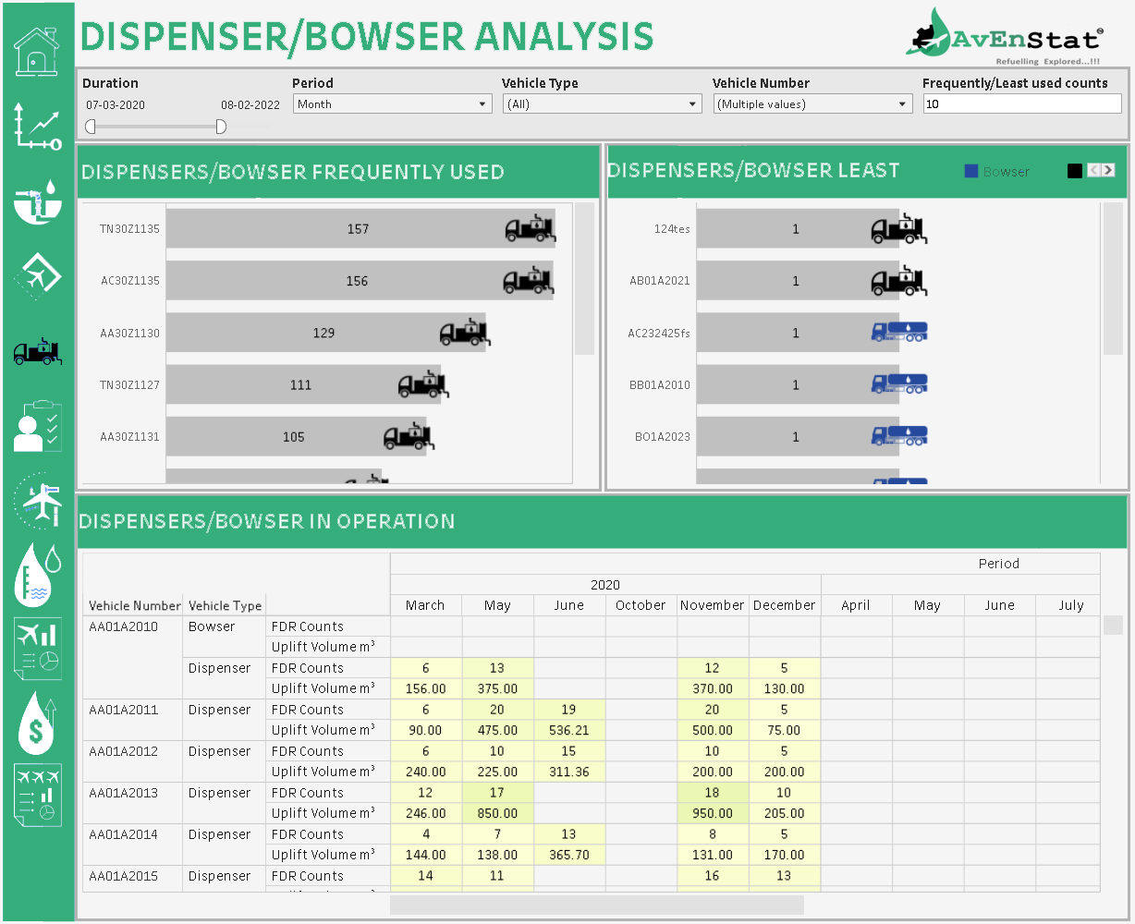Click the operation table horizontal scrollbar
1135x924 pixels.
click(x=596, y=905)
